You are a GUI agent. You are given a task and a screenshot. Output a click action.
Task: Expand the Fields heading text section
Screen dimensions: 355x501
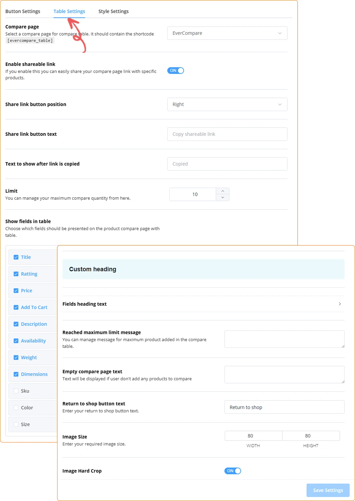point(340,304)
